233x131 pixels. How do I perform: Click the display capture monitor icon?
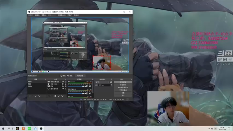[x=49, y=89]
